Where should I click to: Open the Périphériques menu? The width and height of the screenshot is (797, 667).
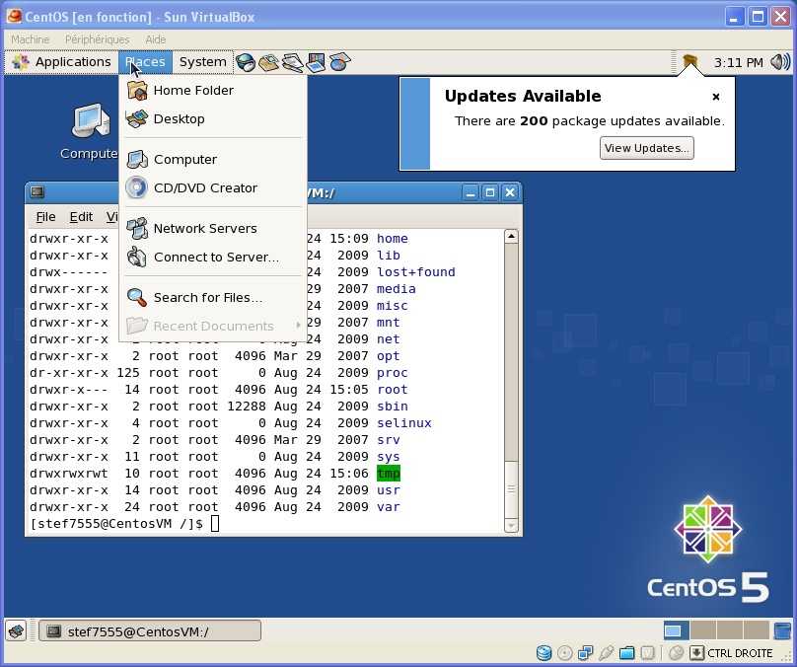(x=97, y=39)
